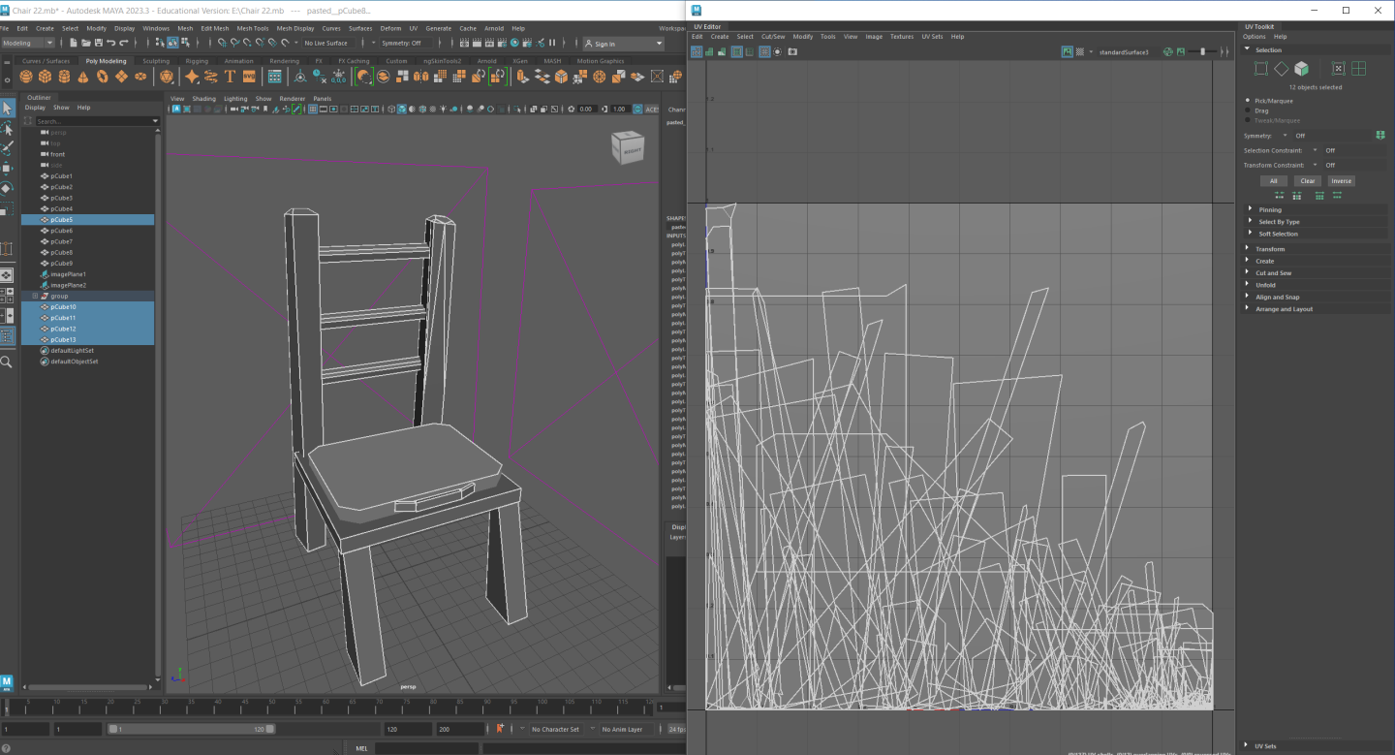
Task: Select the Select tool arrow in toolbox
Action: (7, 108)
